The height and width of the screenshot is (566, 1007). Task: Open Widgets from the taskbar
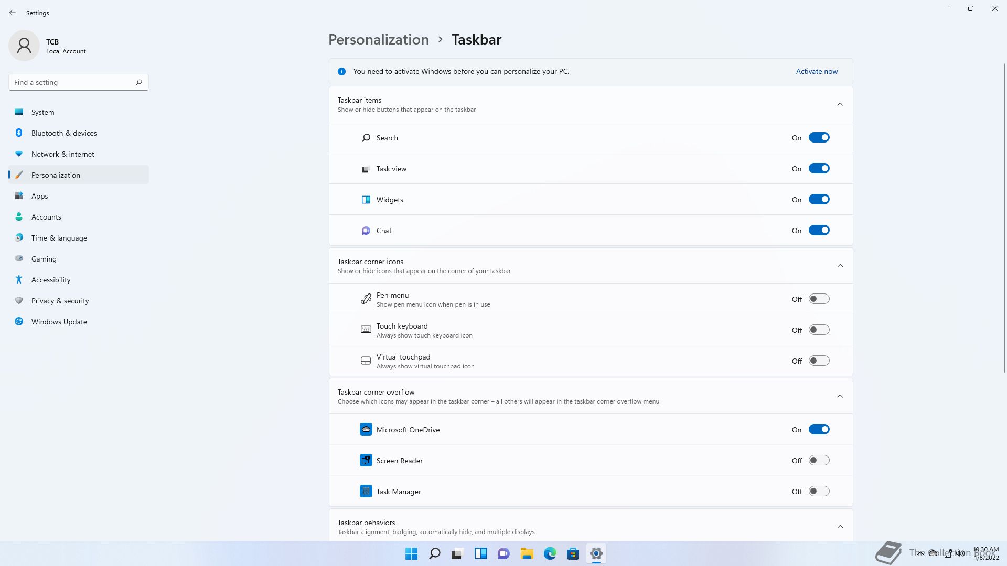coord(481,553)
